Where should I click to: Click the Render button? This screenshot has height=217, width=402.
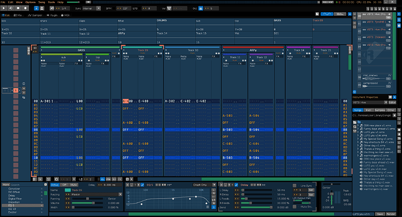[x=391, y=214]
